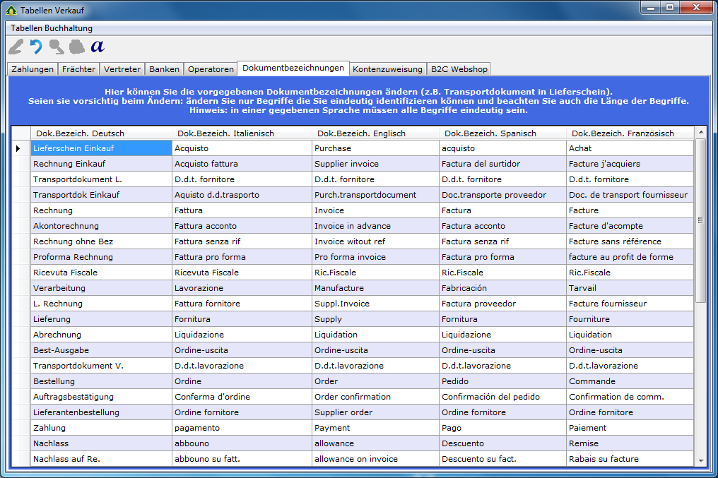Click the Dok.Bezeich. Französisch column header
The width and height of the screenshot is (718, 478).
623,133
